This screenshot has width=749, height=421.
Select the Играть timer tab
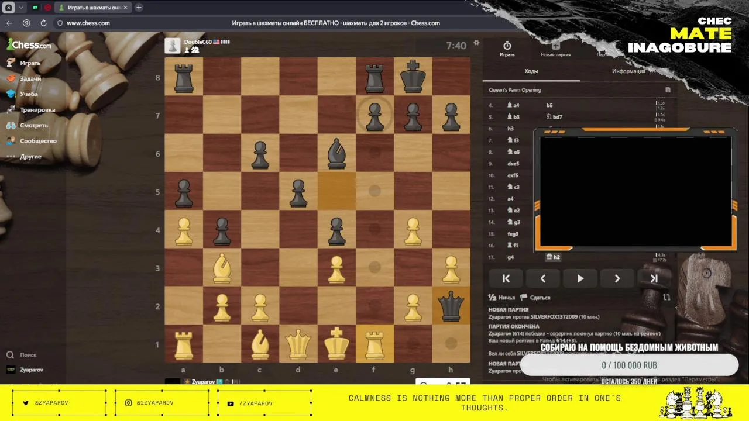click(507, 49)
